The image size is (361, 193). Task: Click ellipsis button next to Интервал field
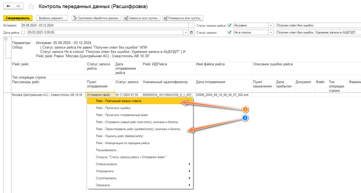tap(192, 26)
